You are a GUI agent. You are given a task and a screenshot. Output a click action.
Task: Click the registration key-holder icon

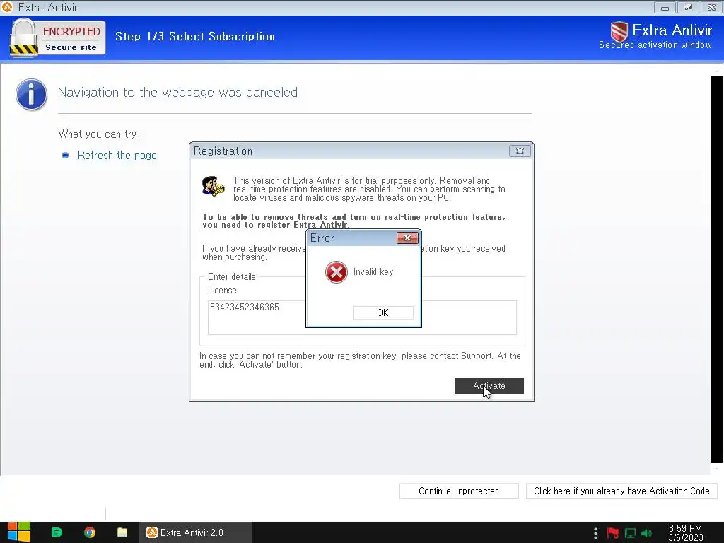[x=213, y=187]
